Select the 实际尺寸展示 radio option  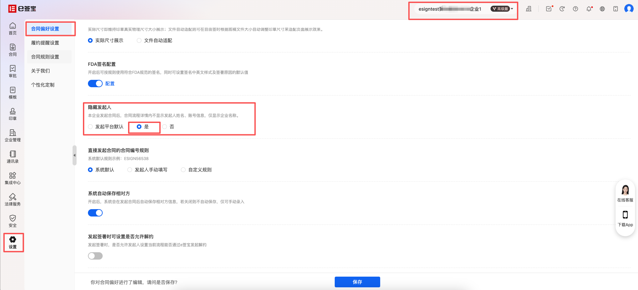point(90,40)
